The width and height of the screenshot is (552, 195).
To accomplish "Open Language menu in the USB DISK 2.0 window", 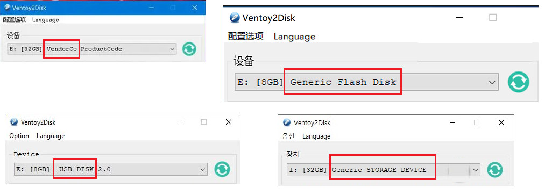I will click(51, 136).
